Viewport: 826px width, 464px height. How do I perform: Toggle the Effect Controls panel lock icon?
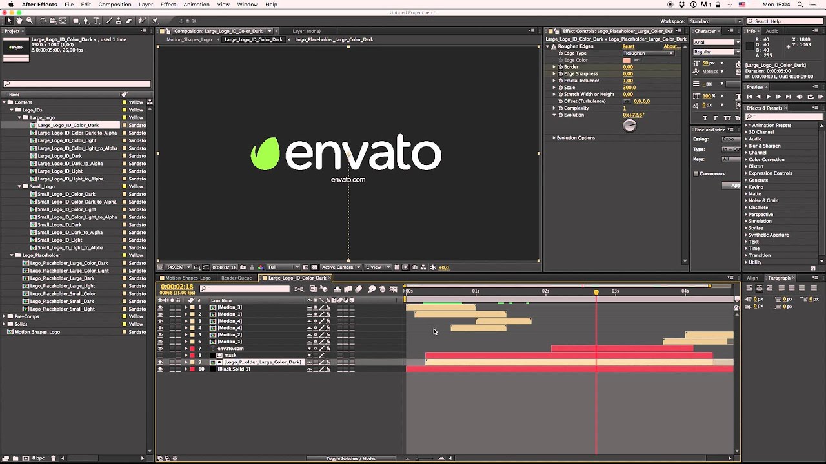(556, 31)
